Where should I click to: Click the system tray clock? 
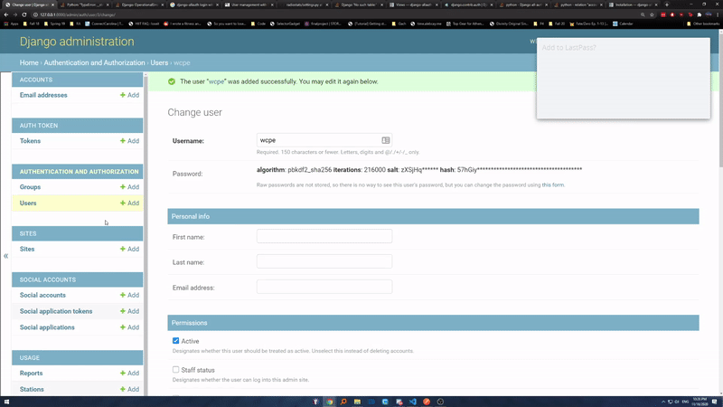(700, 402)
